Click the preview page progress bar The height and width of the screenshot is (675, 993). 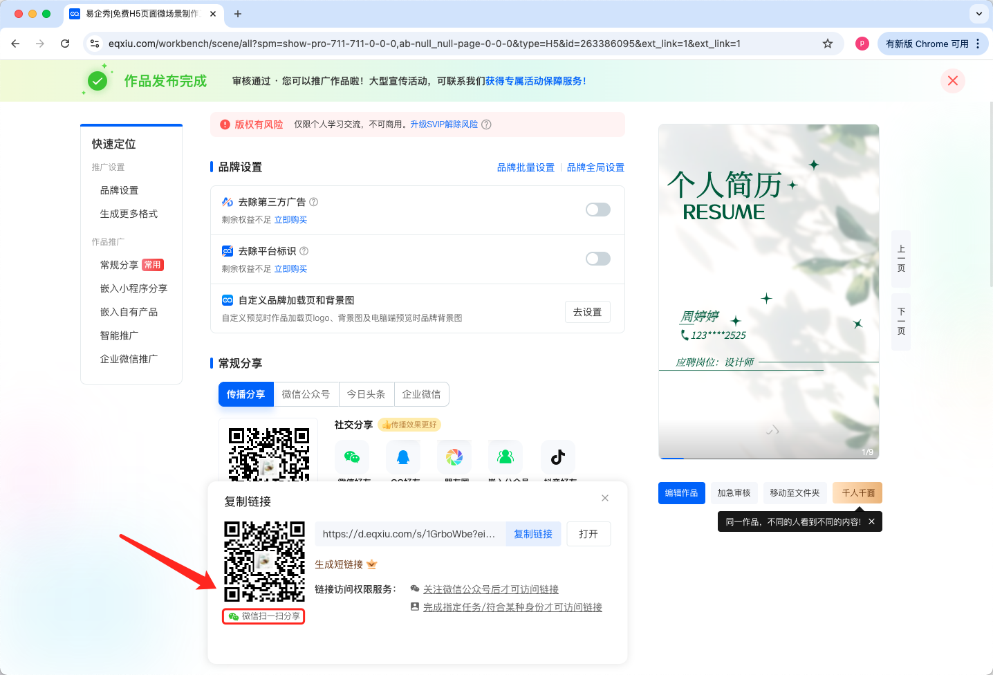[x=769, y=458]
